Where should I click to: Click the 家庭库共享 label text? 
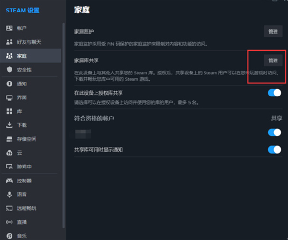coord(86,60)
